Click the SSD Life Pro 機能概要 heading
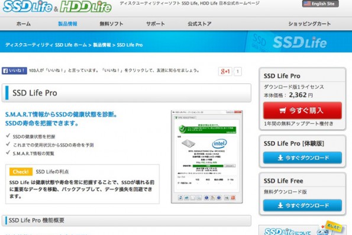Image resolution: width=352 pixels, height=235 pixels. point(36,220)
